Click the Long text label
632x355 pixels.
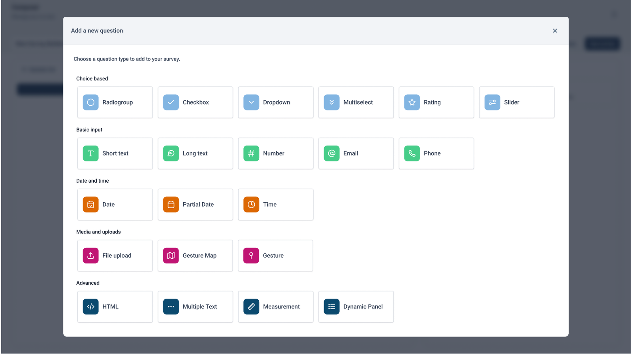(195, 153)
